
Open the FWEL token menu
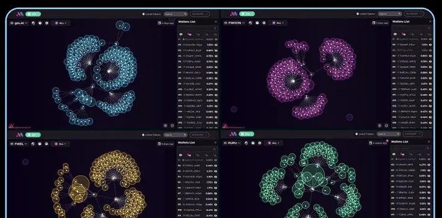[19, 144]
